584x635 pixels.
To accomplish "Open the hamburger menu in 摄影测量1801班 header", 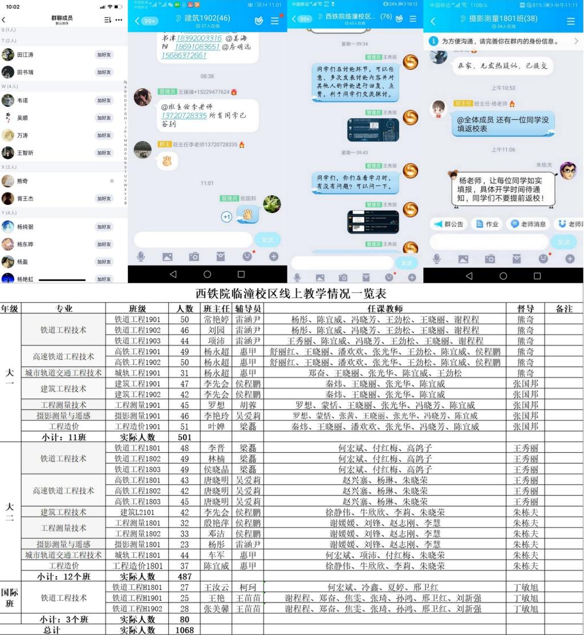I will pos(571,21).
